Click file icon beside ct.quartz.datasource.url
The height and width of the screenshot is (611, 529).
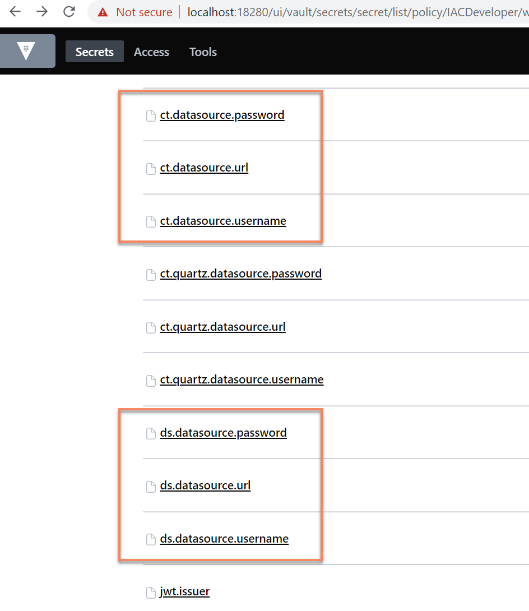point(151,328)
